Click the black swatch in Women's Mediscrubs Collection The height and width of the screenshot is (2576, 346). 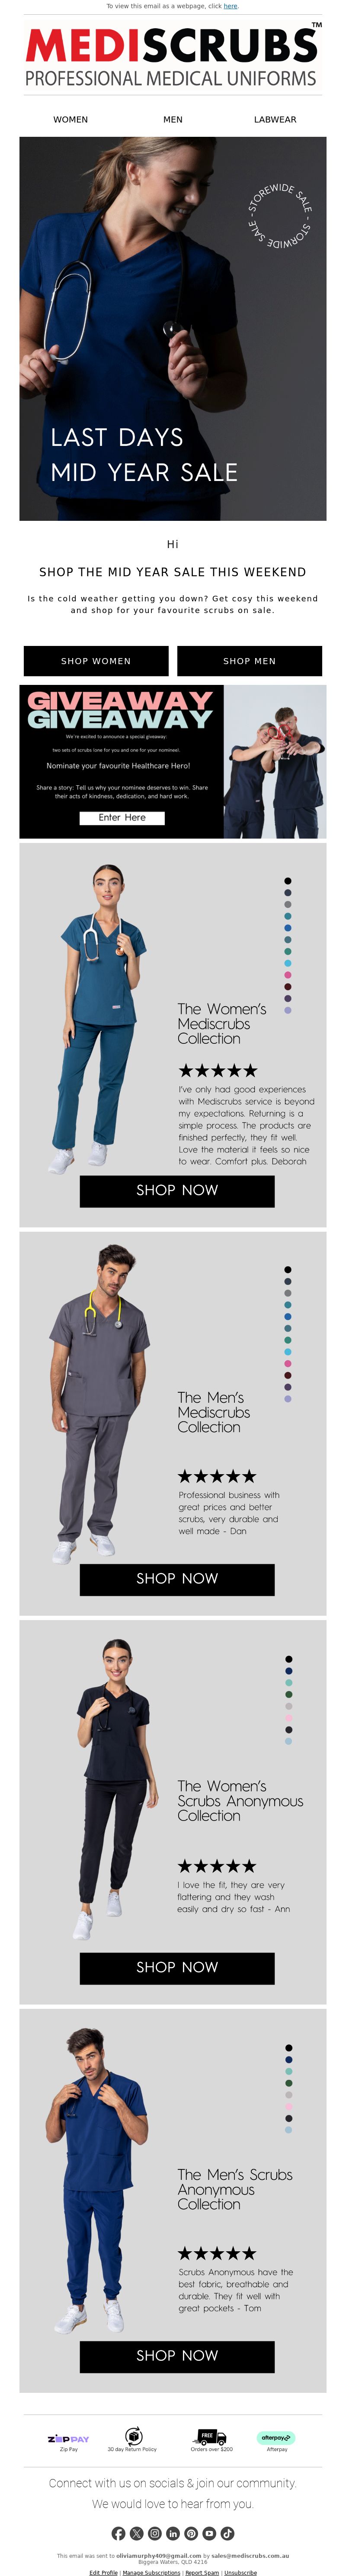point(288,881)
